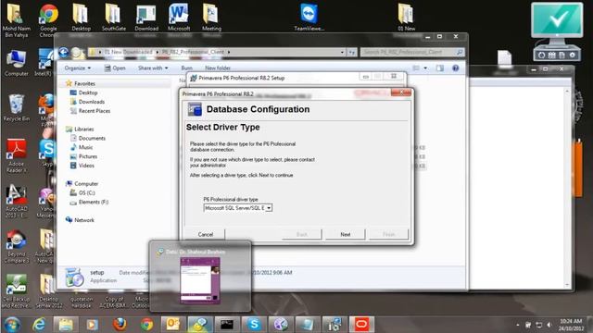Open the Explorer address bar history dropdown

click(342, 52)
